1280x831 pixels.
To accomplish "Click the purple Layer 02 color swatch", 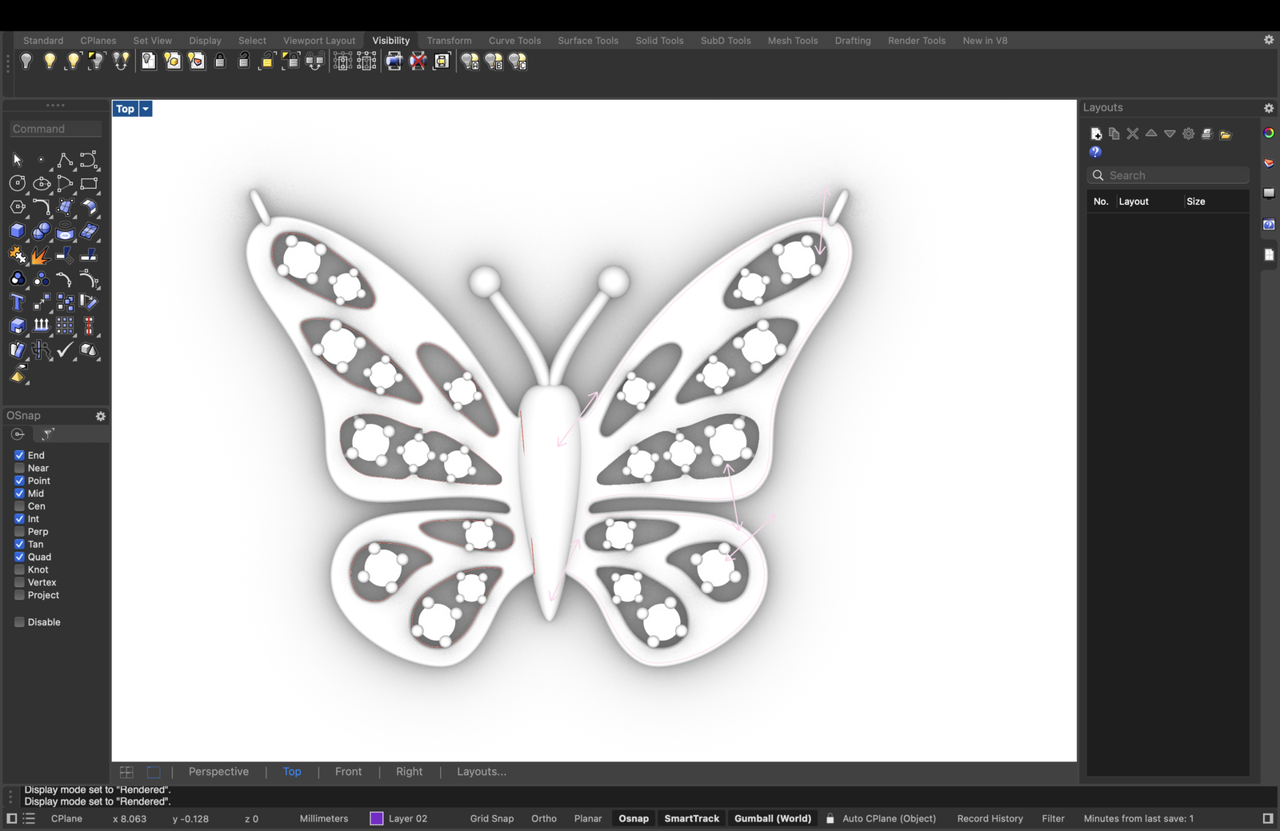I will (x=377, y=818).
